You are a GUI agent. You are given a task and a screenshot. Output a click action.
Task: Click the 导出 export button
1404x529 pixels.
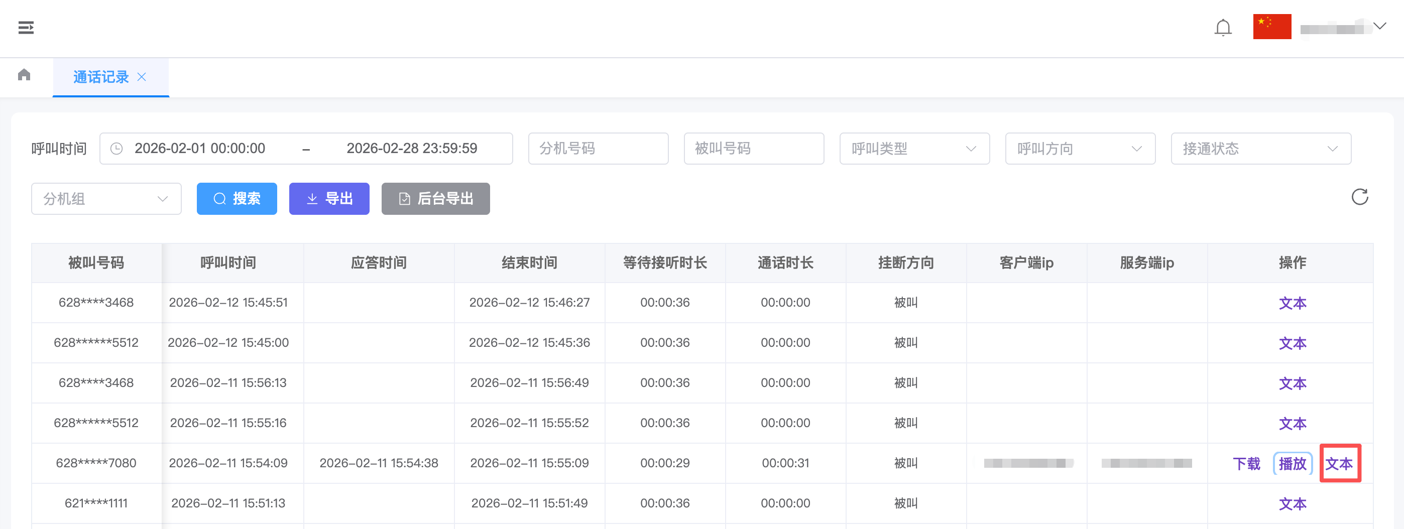tap(328, 199)
